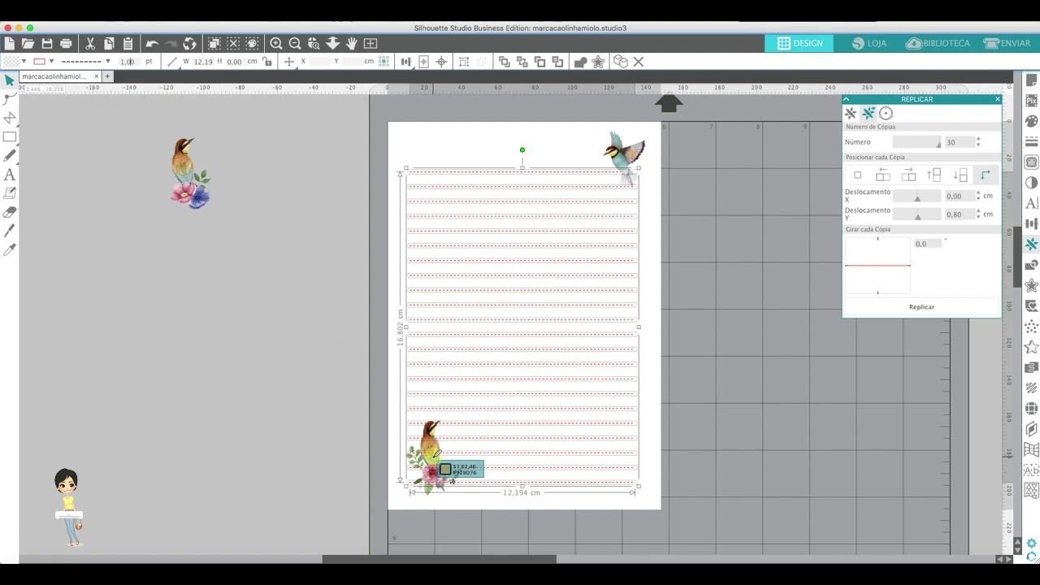Fit page to window icon

coord(370,43)
